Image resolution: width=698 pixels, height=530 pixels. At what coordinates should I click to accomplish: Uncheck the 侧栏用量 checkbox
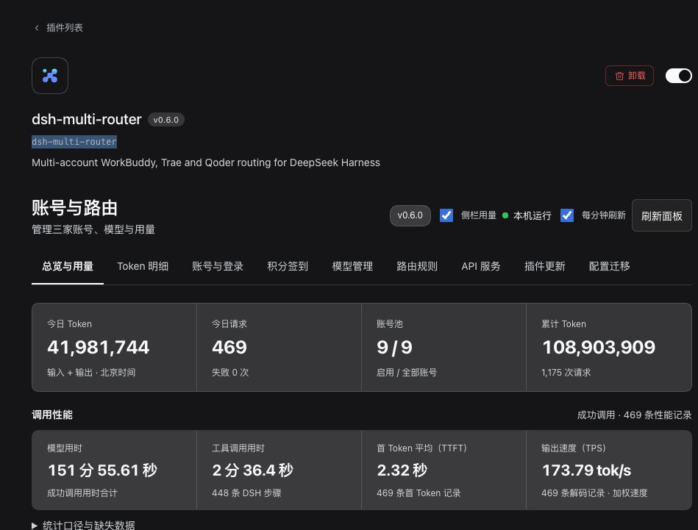pos(446,215)
